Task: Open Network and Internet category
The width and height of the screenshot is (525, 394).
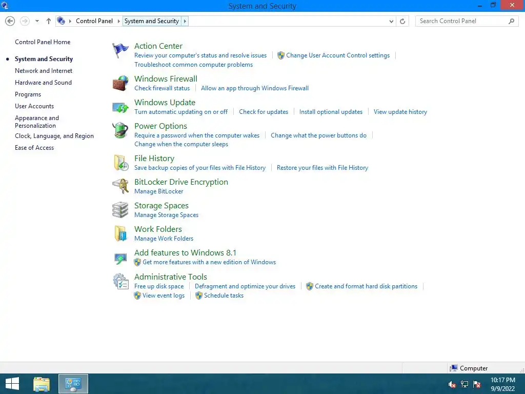Action: 44,71
